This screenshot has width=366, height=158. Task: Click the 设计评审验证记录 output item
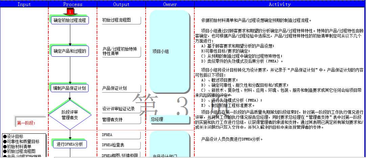point(119,109)
